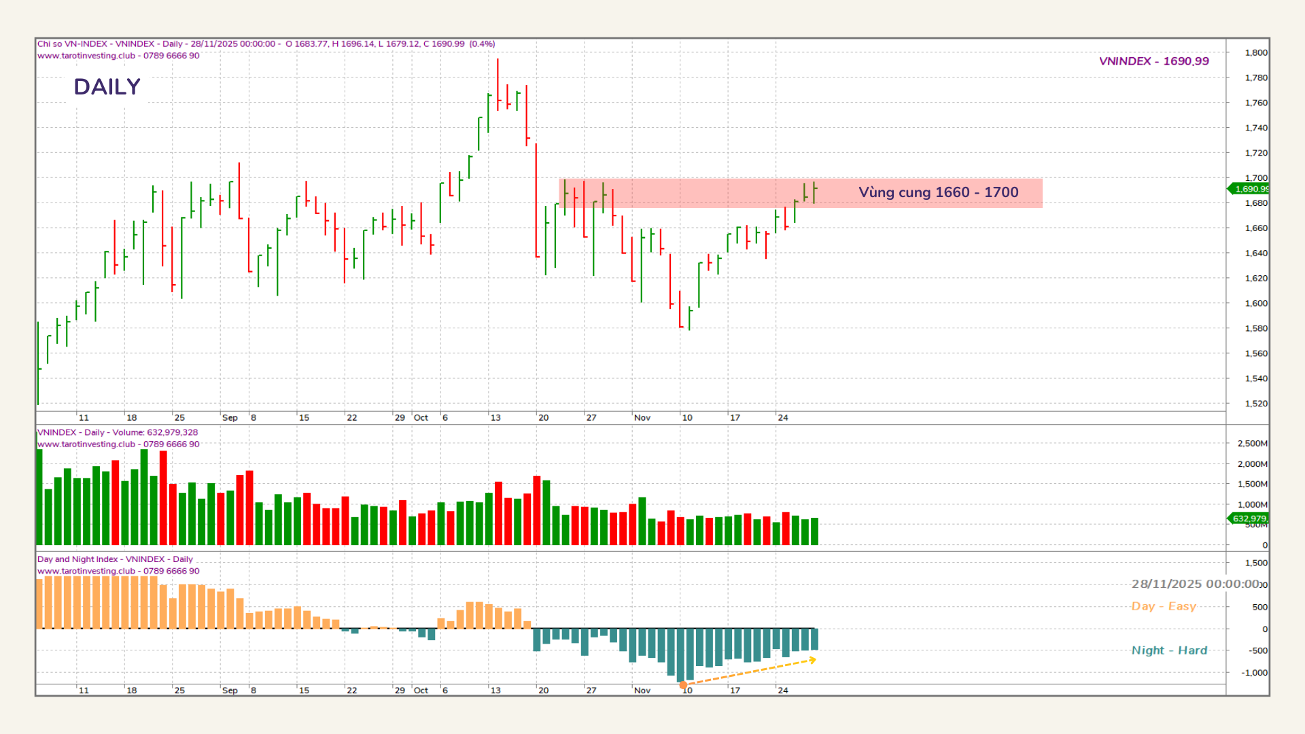The width and height of the screenshot is (1305, 734).
Task: Click the 28/11/2025 00:00:00 date stamp
Action: click(x=1195, y=584)
